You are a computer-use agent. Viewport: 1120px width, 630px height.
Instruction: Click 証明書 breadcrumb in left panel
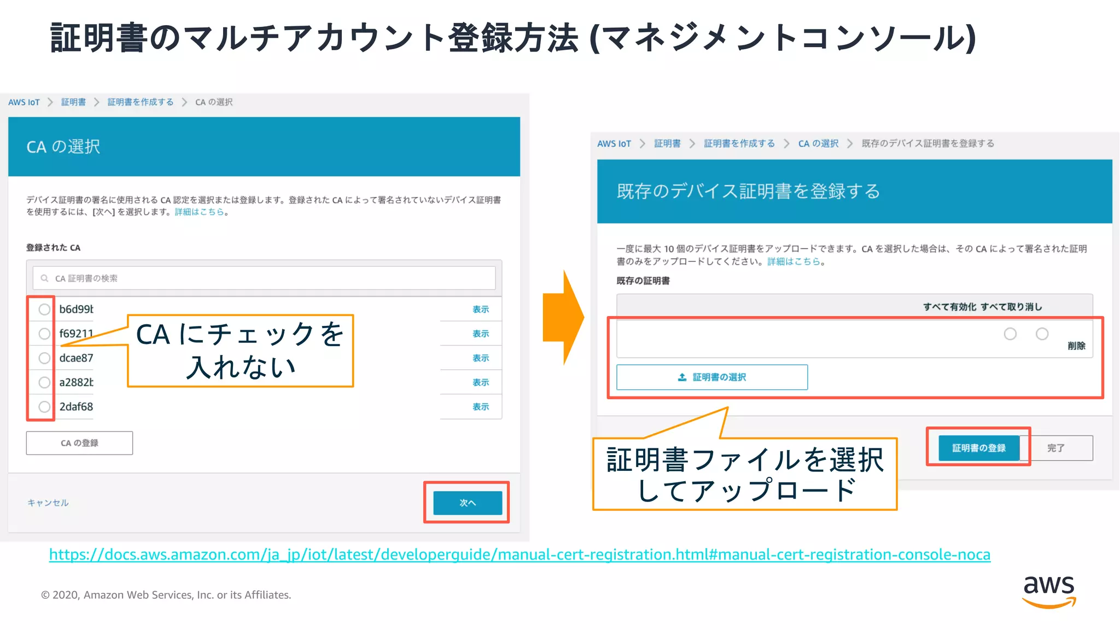[73, 102]
